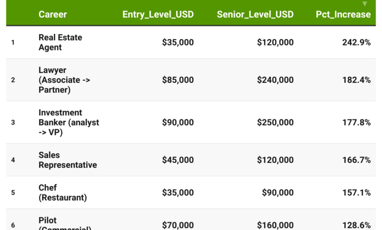The height and width of the screenshot is (230, 382).
Task: Click the Chef (Restaurant) cell
Action: [62, 192]
